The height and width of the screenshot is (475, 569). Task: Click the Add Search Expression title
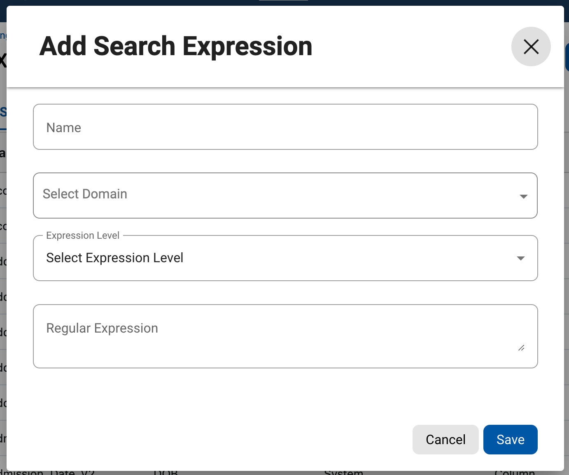coord(176,46)
